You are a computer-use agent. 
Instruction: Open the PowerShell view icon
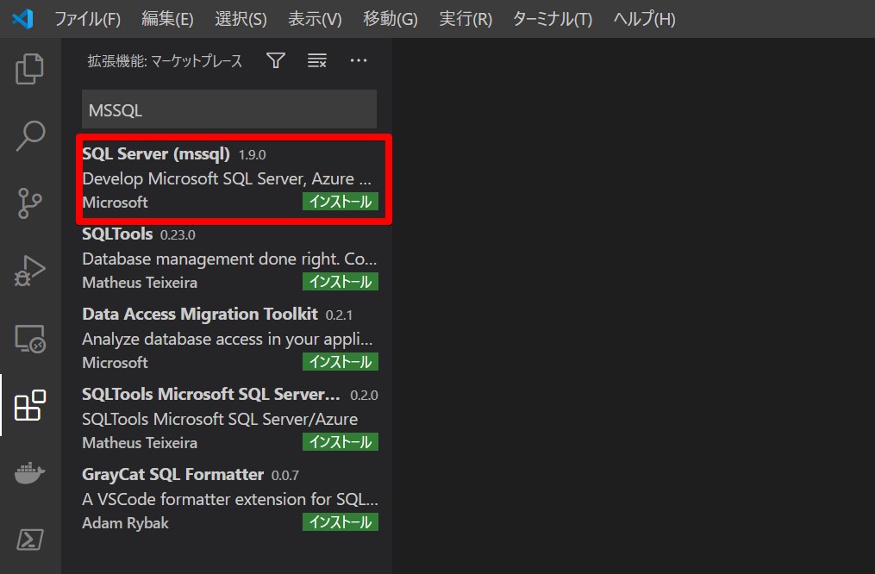[x=29, y=540]
